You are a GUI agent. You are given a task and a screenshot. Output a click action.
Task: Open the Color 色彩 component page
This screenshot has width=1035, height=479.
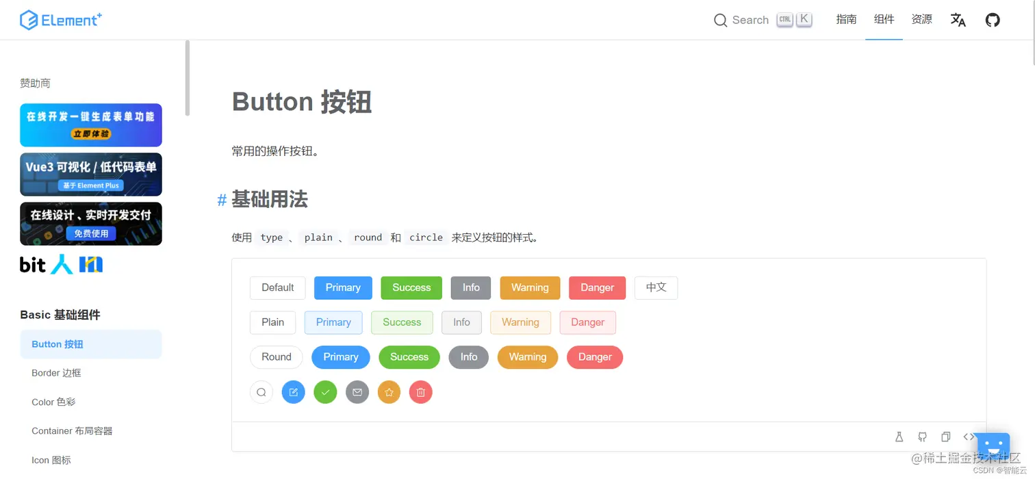(53, 402)
